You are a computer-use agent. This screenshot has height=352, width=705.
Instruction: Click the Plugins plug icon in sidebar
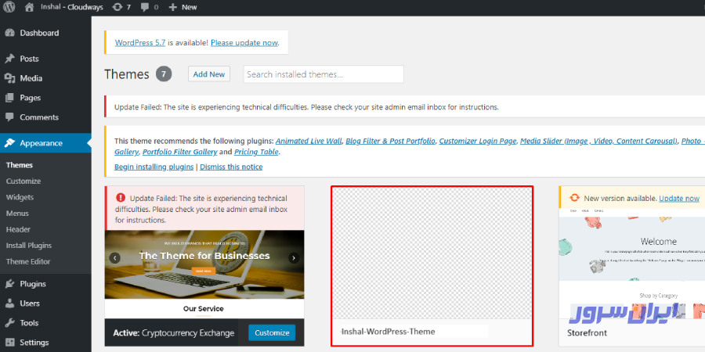point(9,284)
